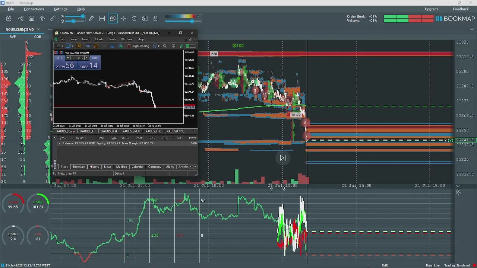Click the market shopping bag icon in MetaTrader
This screenshot has width=477, height=268.
96,46
